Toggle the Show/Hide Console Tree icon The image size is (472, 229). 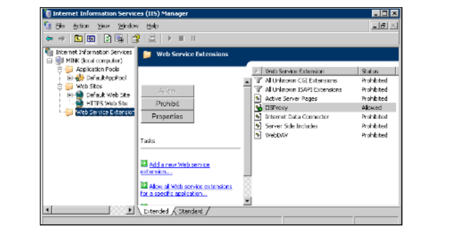[90, 39]
